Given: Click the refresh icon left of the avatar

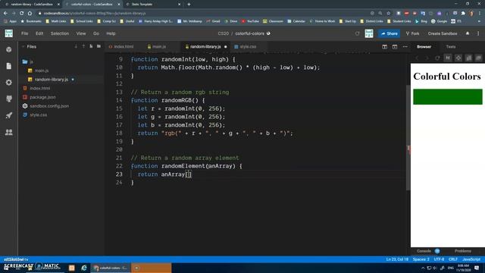Looking at the screenshot, I should [x=357, y=33].
